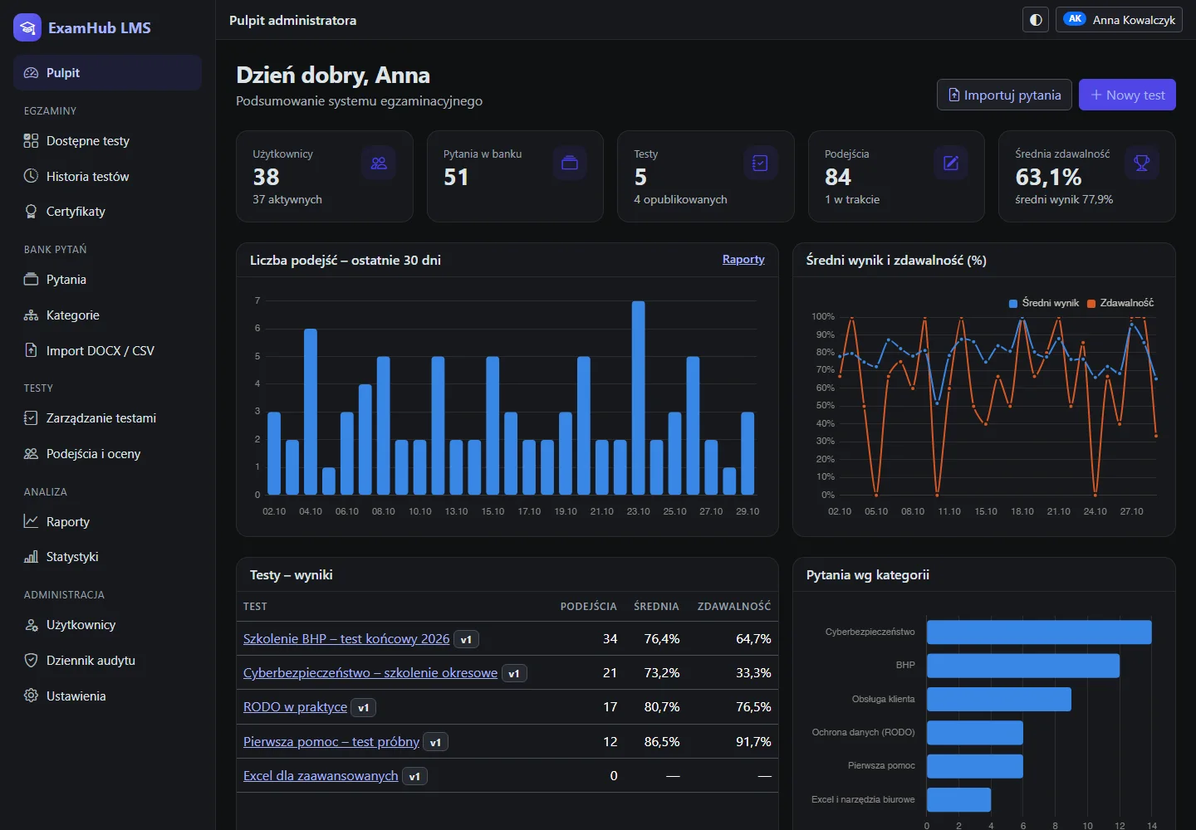Click the tallest bar at 23.10
This screenshot has width=1196, height=830.
click(x=639, y=398)
